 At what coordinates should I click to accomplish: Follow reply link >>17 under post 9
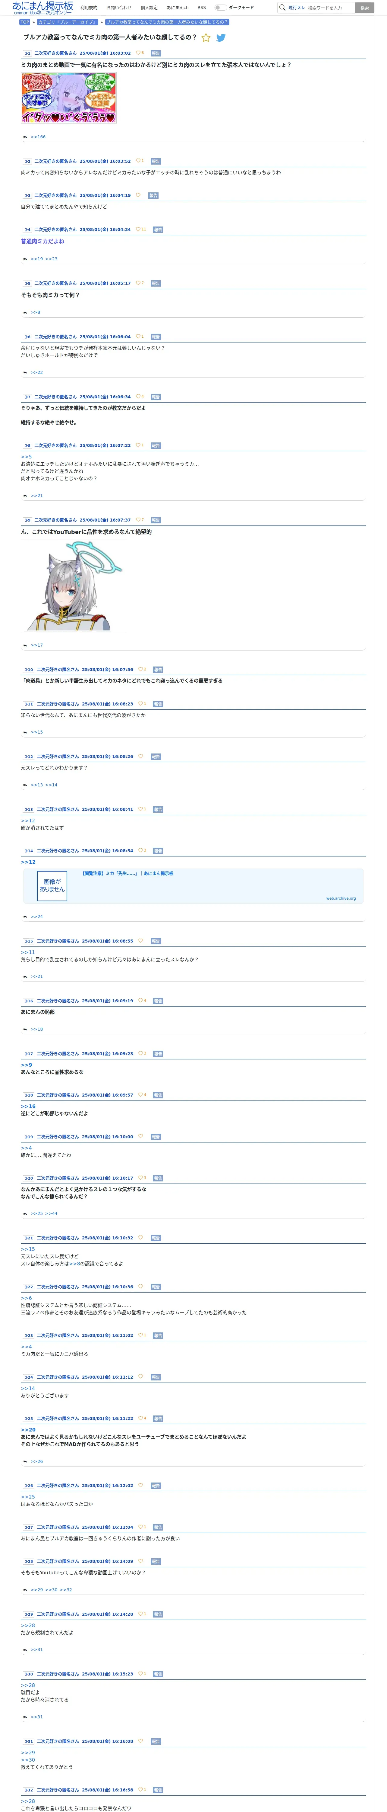click(36, 645)
